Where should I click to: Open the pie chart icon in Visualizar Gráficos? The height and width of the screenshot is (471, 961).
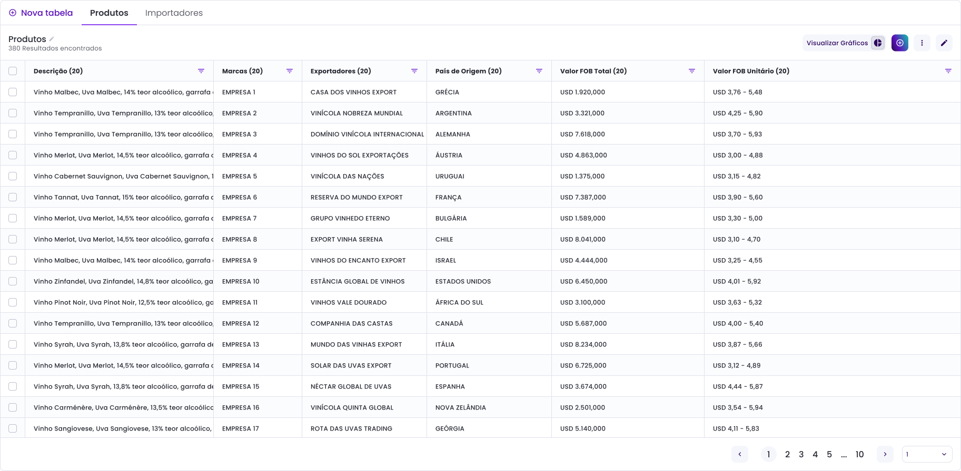[878, 43]
